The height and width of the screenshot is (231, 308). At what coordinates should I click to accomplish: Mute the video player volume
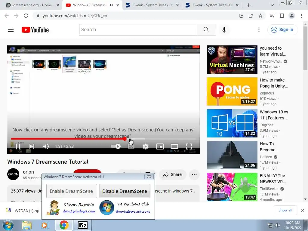coord(46,146)
